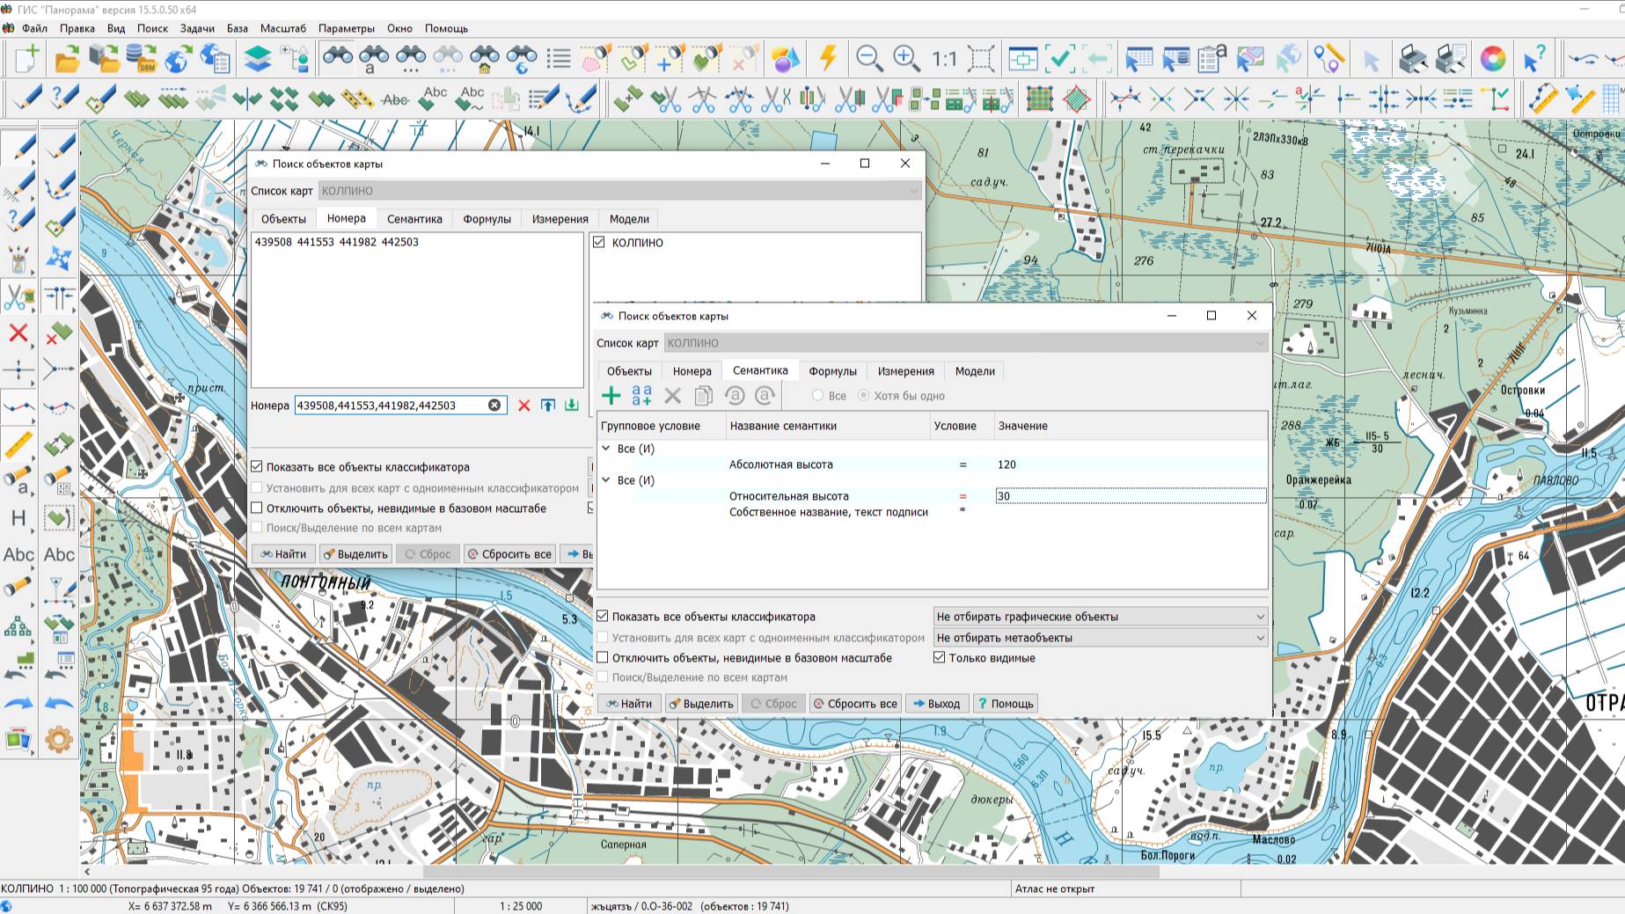
Task: Click the 1:1 scale toolbar icon
Action: click(944, 59)
